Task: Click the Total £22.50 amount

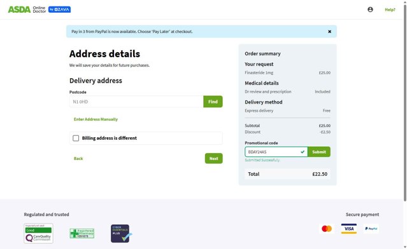Action: point(320,174)
